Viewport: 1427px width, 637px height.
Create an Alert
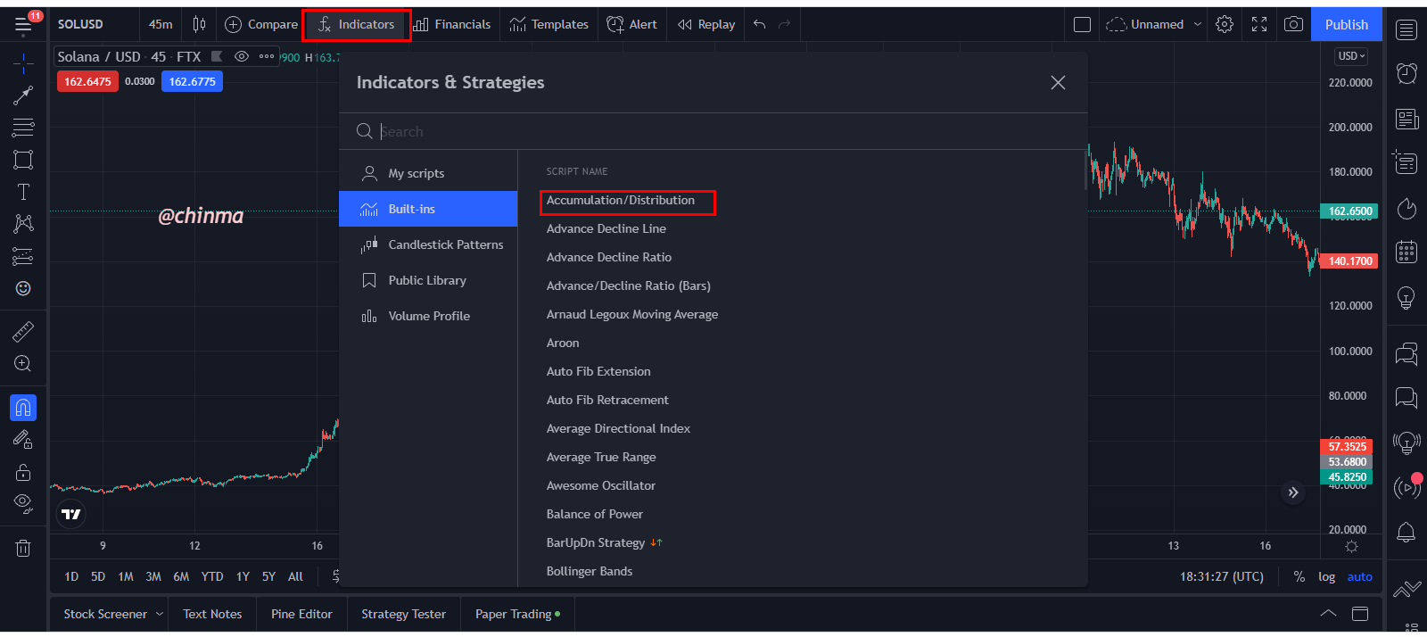(x=631, y=24)
